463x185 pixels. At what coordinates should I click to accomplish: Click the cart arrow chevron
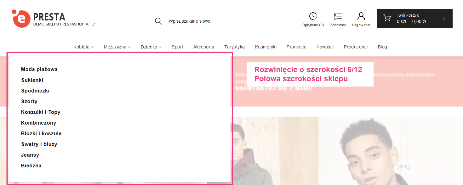point(444,19)
